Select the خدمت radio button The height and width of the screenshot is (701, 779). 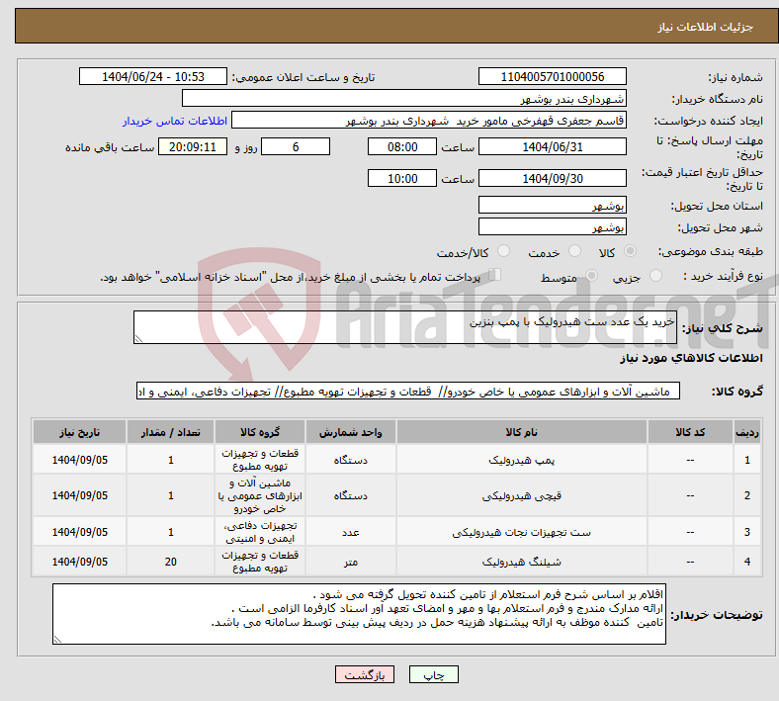pyautogui.click(x=574, y=251)
